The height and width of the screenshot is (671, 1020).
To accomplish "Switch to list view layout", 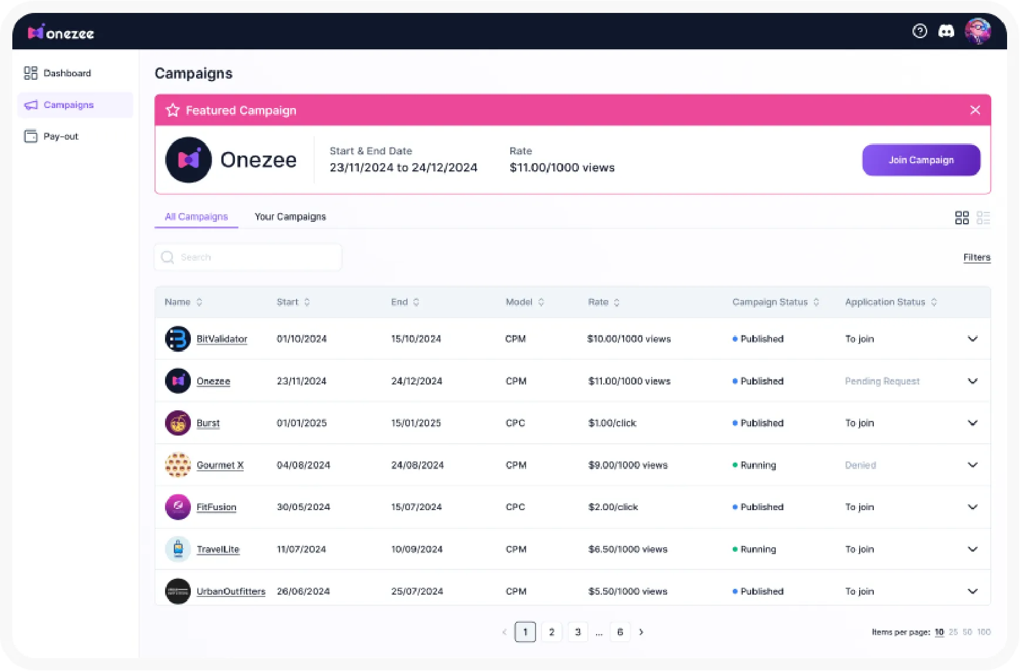I will (x=983, y=218).
